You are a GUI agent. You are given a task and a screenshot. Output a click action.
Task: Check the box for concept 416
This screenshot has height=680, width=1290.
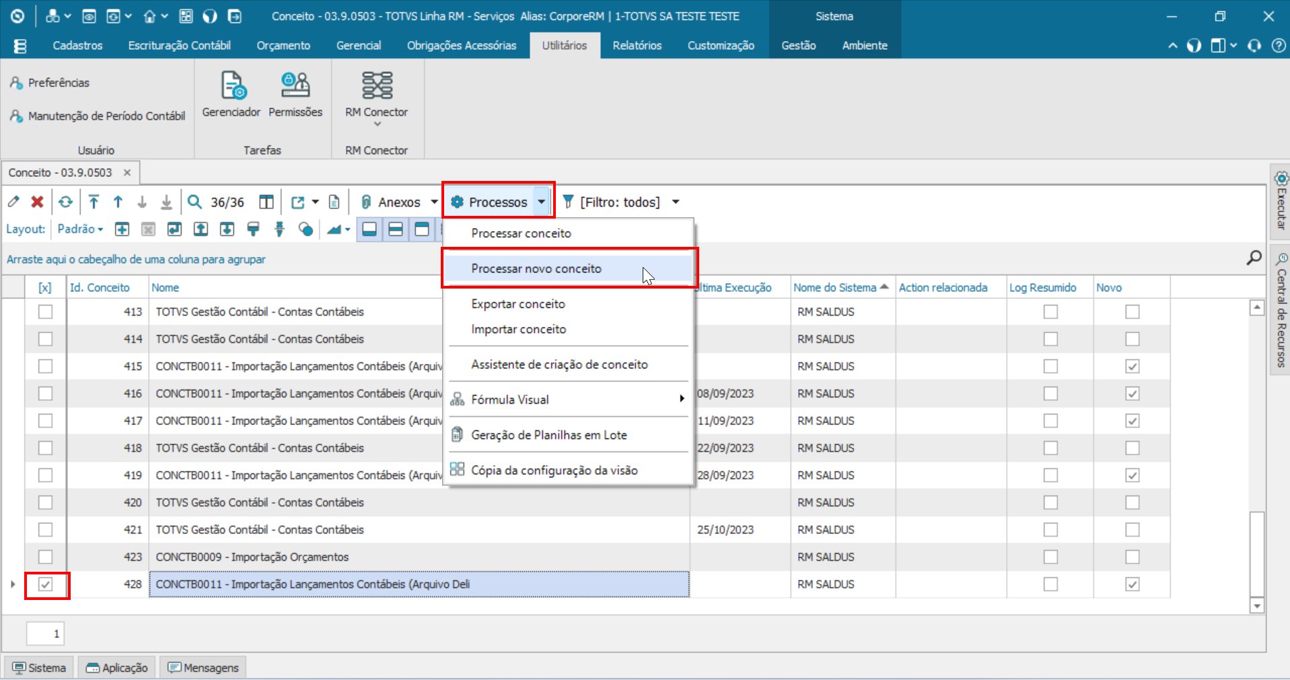pos(45,393)
